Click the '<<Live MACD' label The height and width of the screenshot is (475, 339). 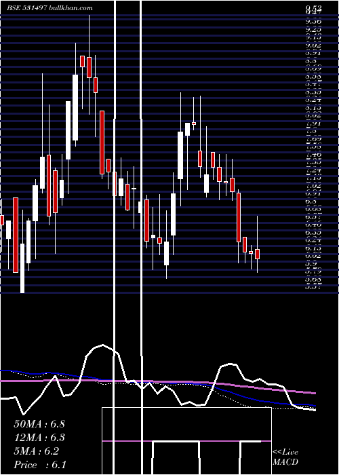285,457
